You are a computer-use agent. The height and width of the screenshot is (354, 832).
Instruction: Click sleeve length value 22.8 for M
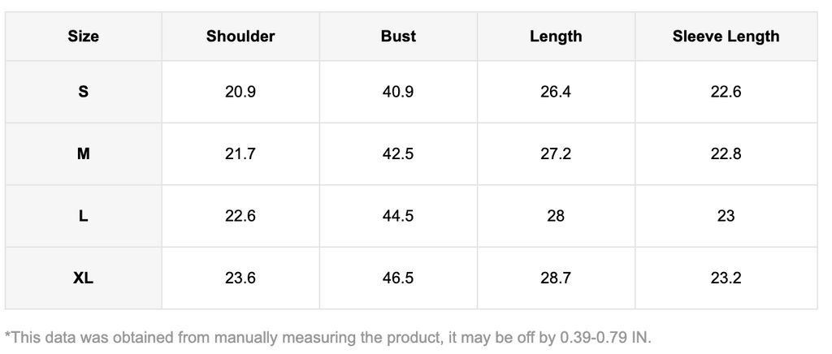(726, 153)
